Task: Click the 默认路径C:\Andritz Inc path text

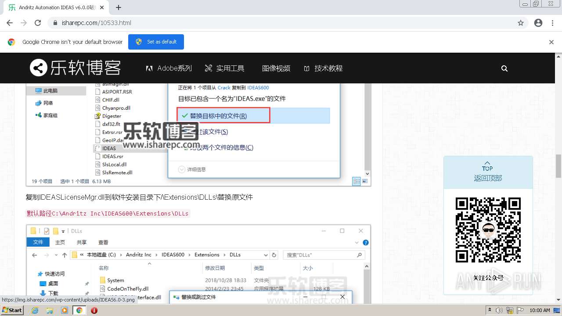Action: tap(108, 214)
